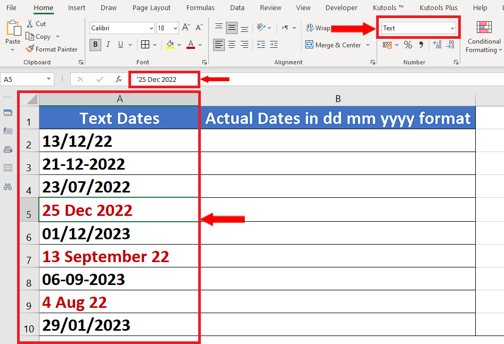Select the Center alignment option
The image size is (504, 344).
point(231,45)
